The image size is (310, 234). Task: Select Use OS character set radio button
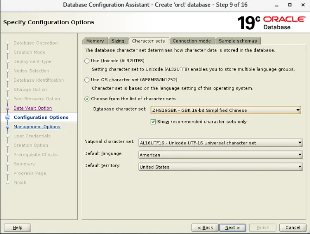[87, 80]
